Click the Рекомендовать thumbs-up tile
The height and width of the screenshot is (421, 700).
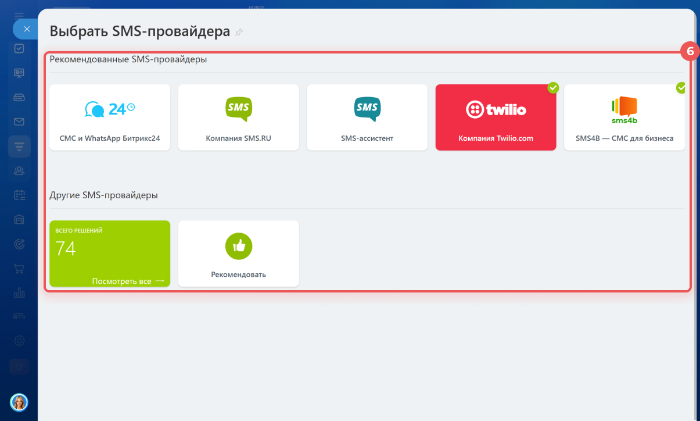coord(238,254)
